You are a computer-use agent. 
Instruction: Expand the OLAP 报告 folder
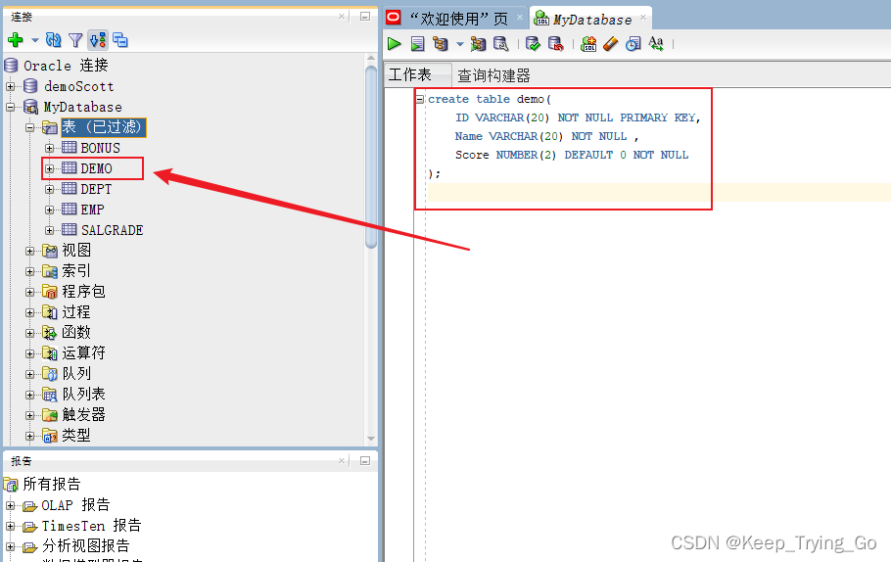(10, 505)
